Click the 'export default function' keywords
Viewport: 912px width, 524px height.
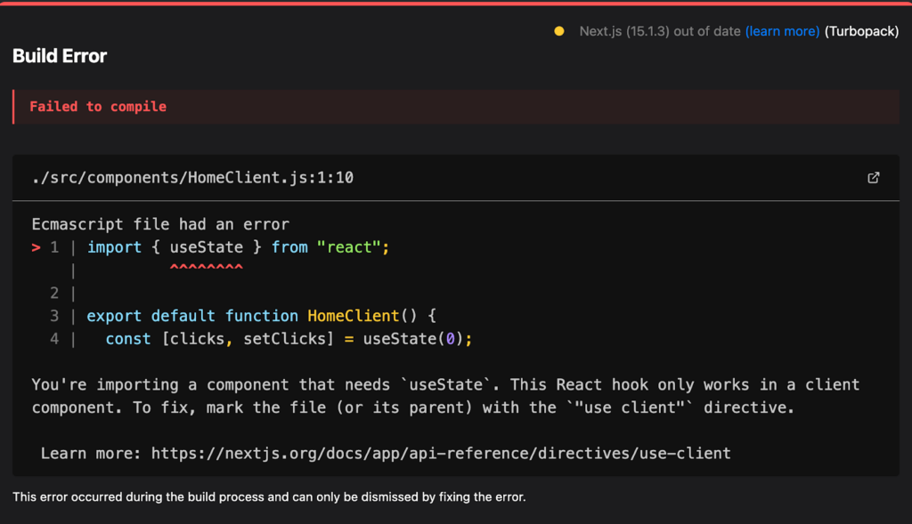pos(192,316)
